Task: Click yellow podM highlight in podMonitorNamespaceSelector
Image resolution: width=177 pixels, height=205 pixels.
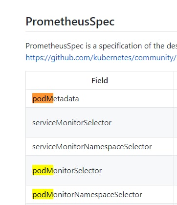Action: [x=43, y=194]
